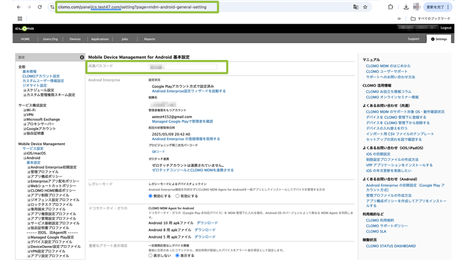
Task: Collapse the Android tree node
Action: (25, 158)
